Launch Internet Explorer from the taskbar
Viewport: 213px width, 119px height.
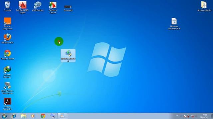tap(14, 116)
